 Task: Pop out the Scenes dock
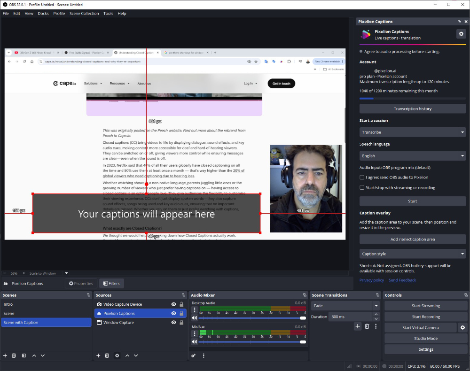88,295
